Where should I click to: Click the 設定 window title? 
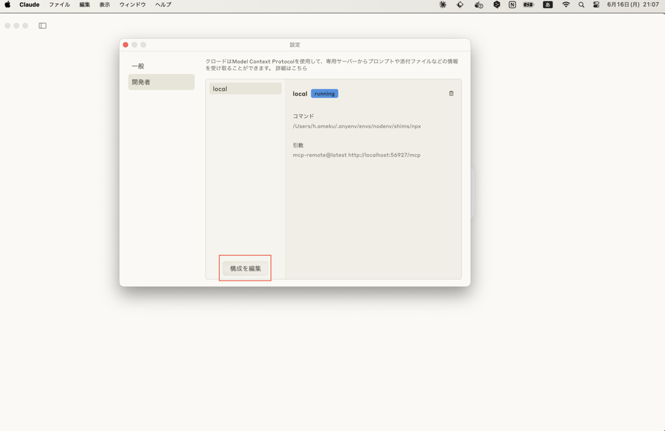(295, 45)
